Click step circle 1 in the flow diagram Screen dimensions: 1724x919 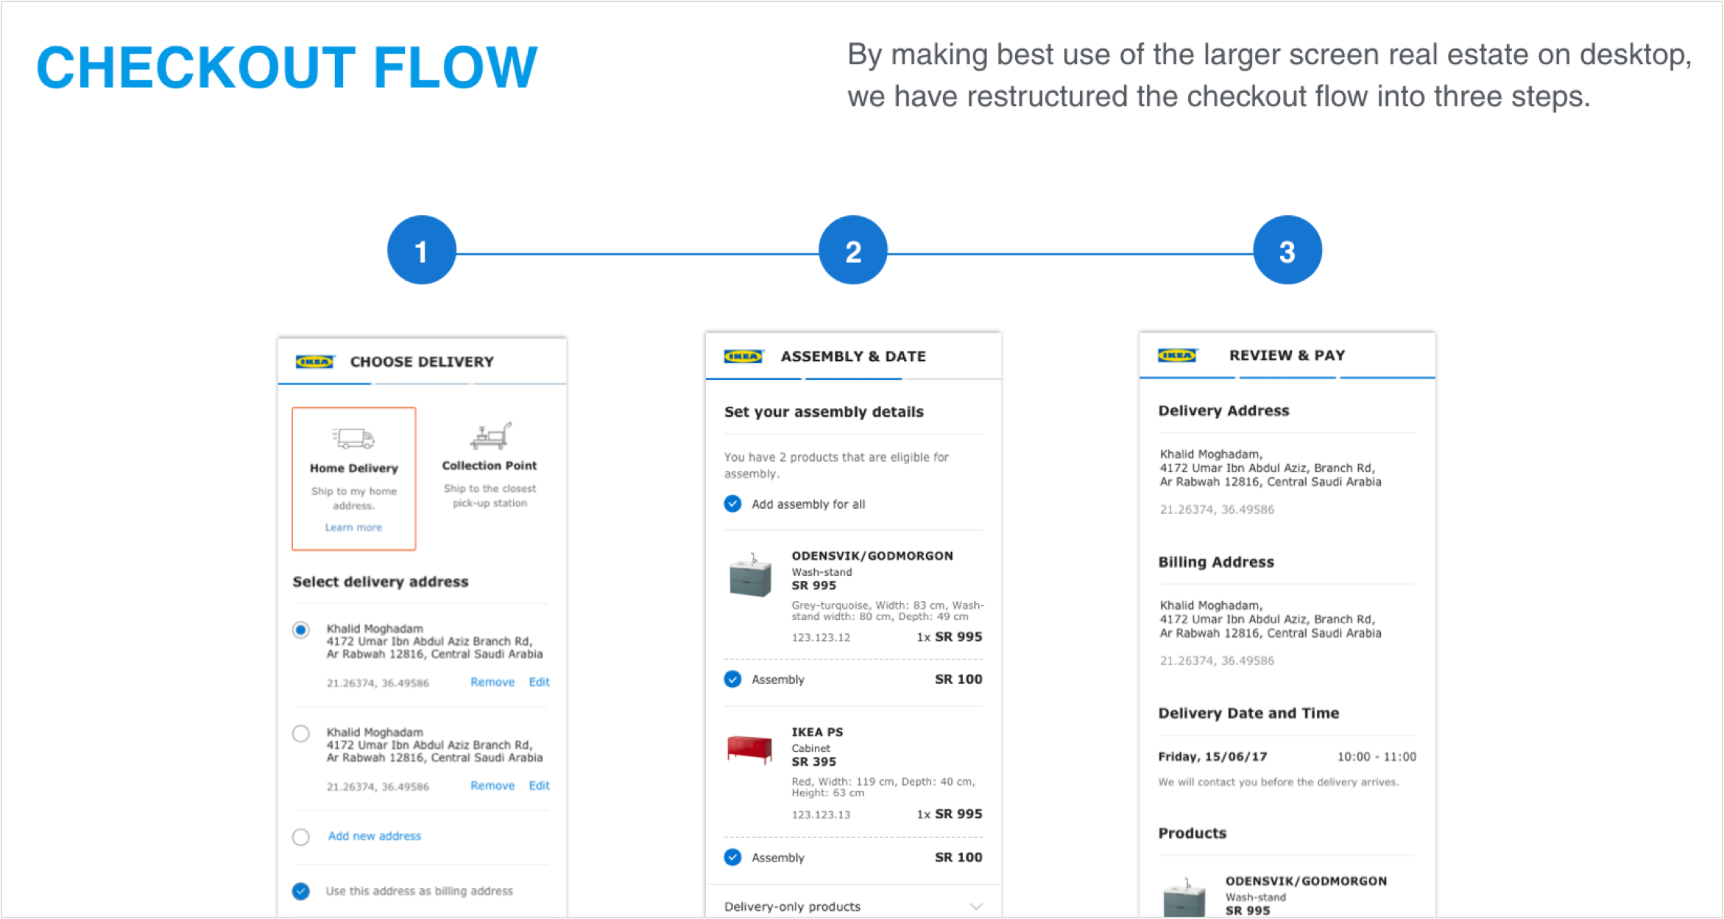click(x=421, y=250)
